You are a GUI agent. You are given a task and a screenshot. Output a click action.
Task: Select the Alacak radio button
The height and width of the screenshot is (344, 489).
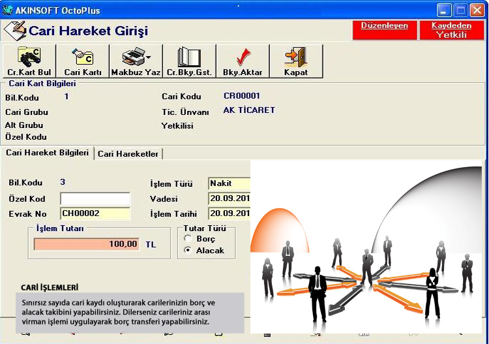tap(188, 250)
